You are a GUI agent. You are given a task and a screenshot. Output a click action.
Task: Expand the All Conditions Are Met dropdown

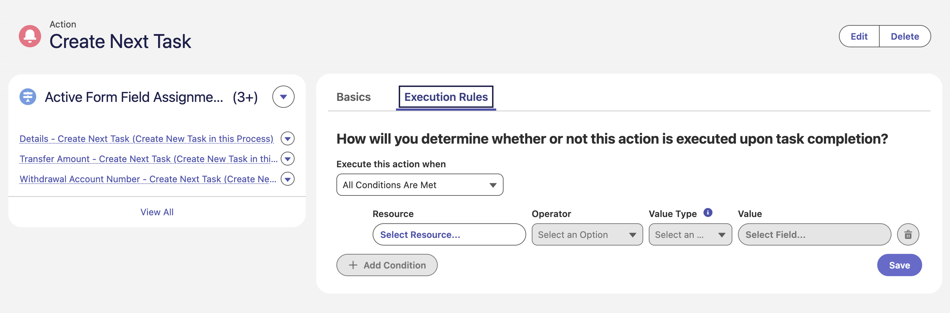(x=420, y=185)
